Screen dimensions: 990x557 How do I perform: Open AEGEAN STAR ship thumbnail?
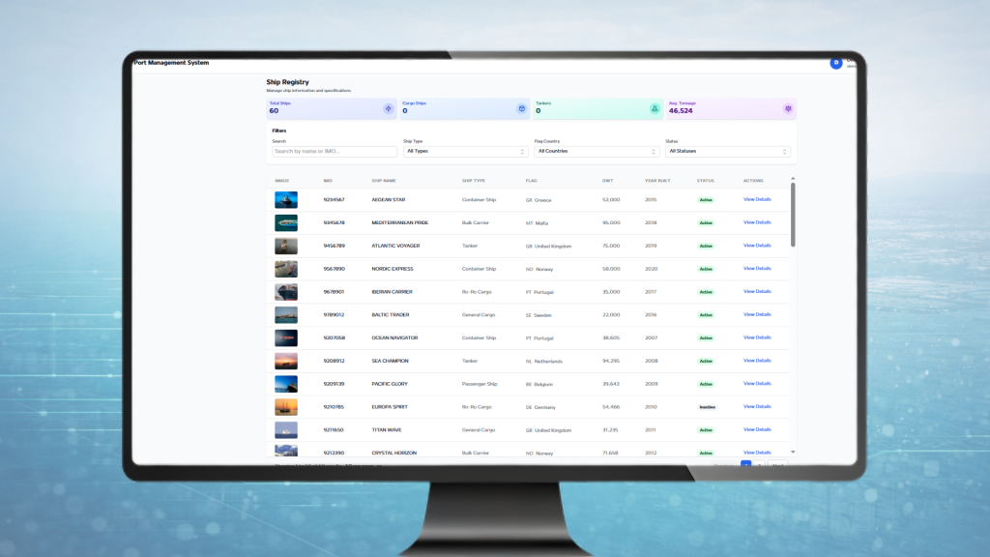click(x=286, y=199)
